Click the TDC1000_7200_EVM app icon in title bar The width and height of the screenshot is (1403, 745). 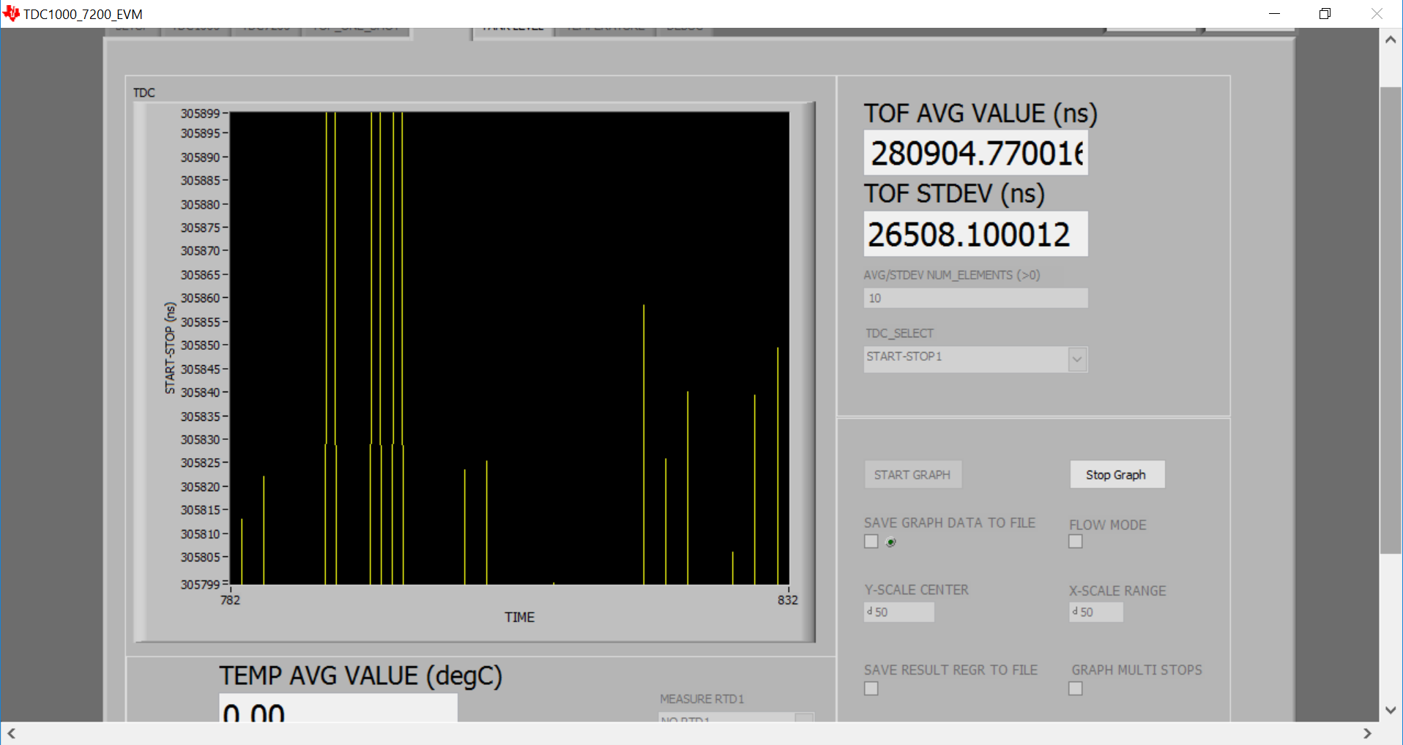(x=11, y=13)
